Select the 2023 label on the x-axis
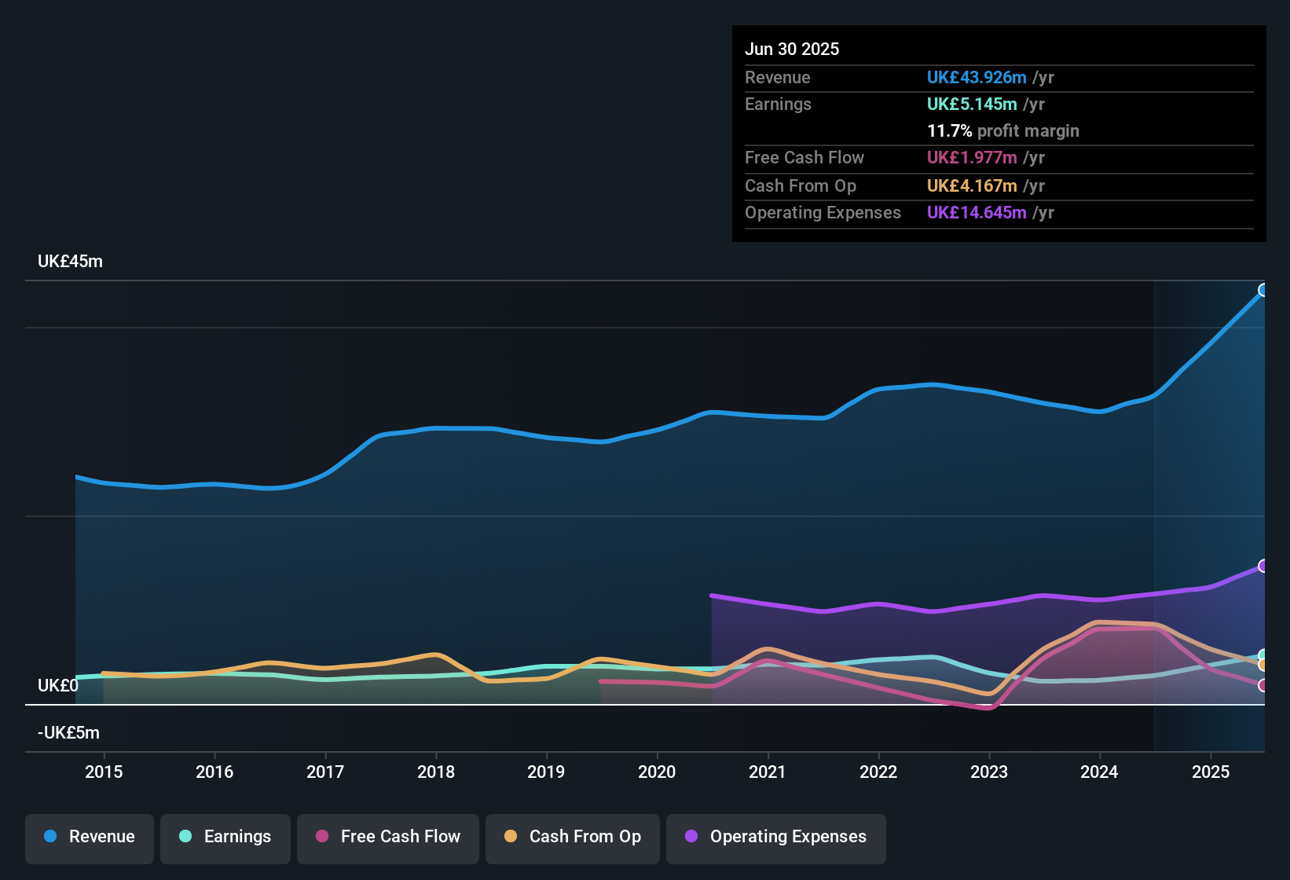The height and width of the screenshot is (880, 1290). (989, 772)
